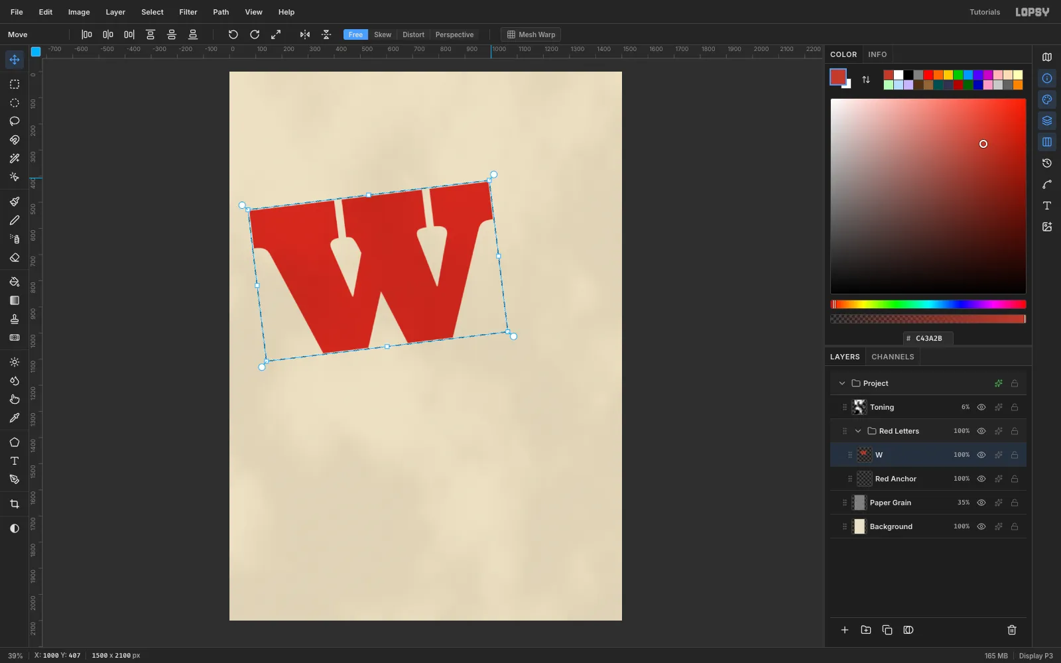Switch to the Channels tab
Screen dimensions: 1061x663
pyautogui.click(x=893, y=357)
